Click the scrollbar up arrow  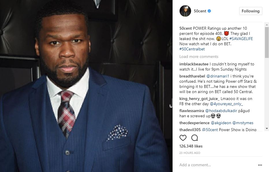tap(267, 25)
